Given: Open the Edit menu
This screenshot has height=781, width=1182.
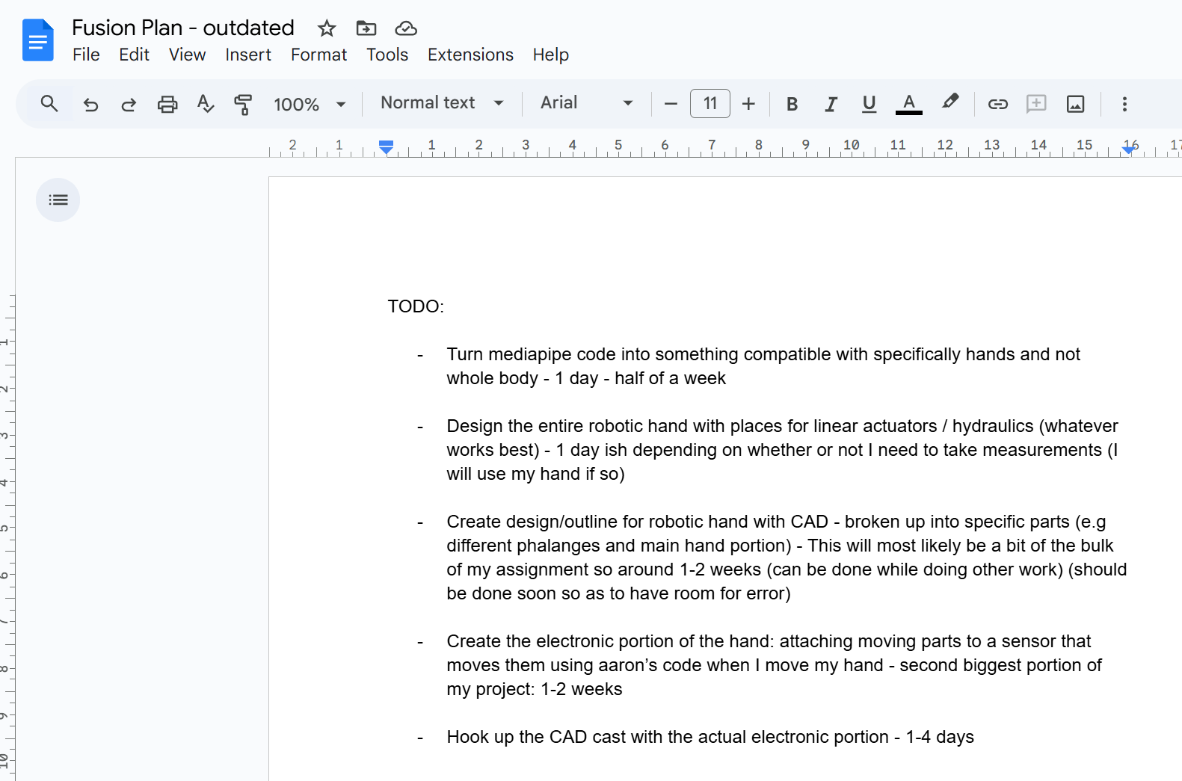Looking at the screenshot, I should coord(134,55).
